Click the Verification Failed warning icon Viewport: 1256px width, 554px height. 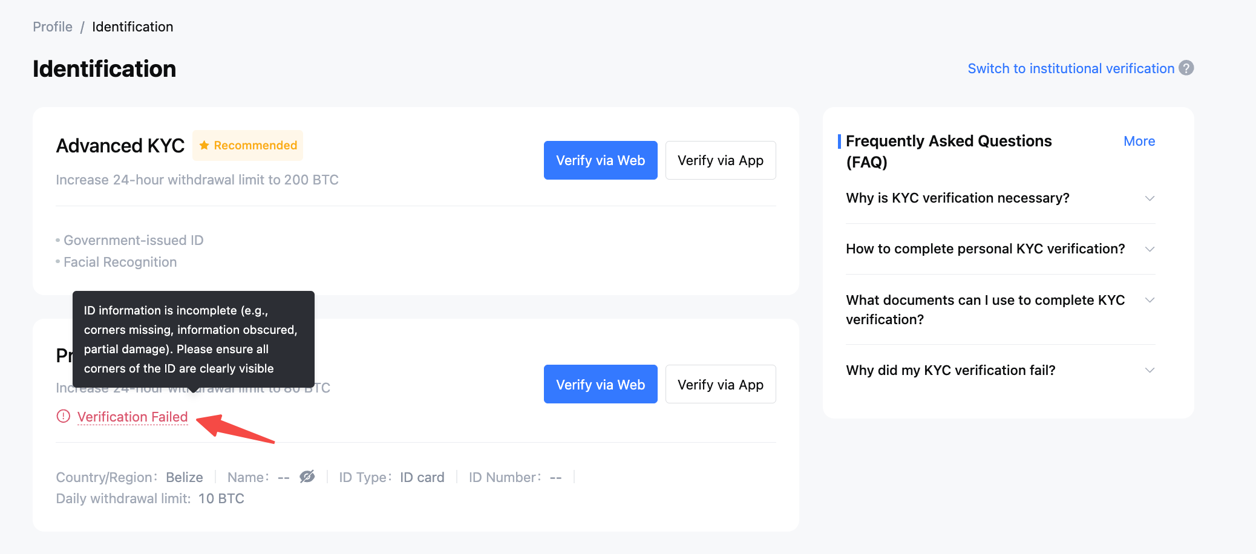tap(64, 417)
